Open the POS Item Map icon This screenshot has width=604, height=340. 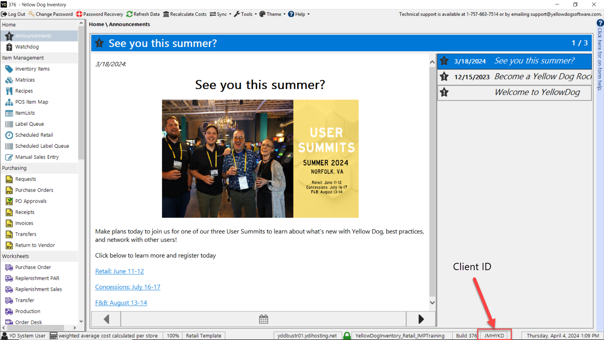point(9,102)
